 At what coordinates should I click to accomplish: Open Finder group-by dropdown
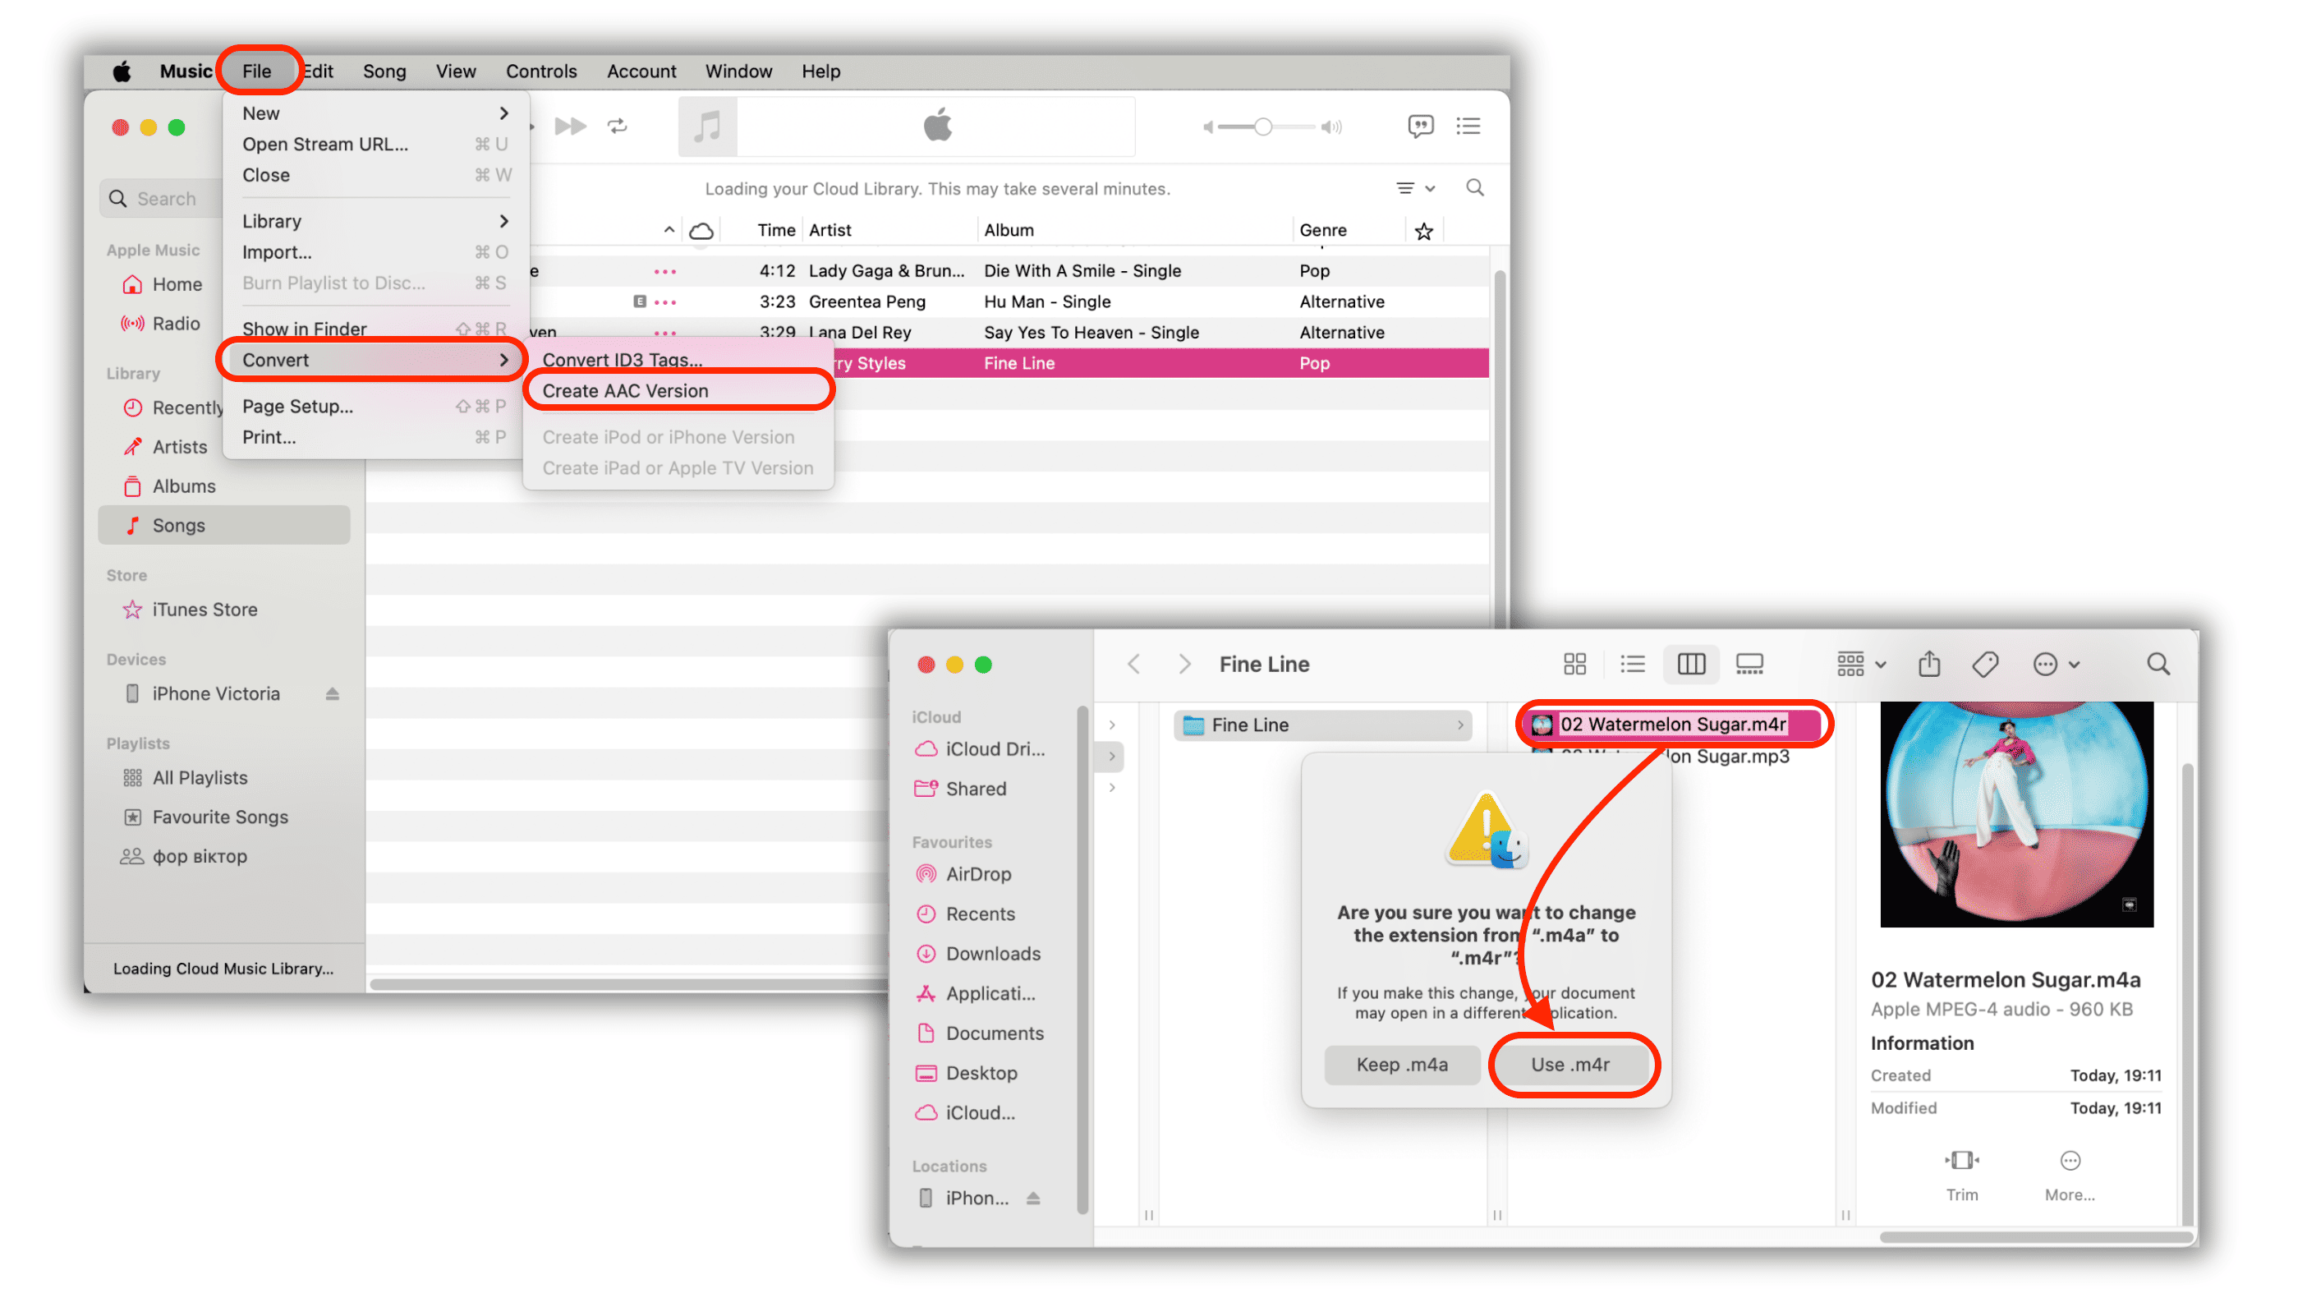[x=1861, y=664]
